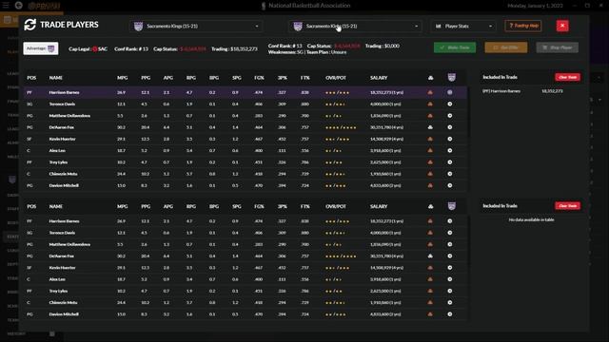Add Terence Davis to trade in lower table
The width and height of the screenshot is (609, 342).
[450, 233]
